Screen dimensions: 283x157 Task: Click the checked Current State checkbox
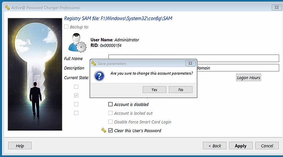(x=76, y=95)
